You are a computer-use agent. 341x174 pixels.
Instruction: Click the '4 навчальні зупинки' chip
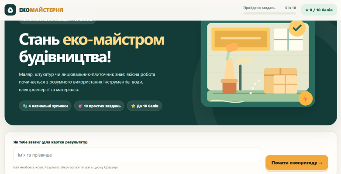pos(45,106)
